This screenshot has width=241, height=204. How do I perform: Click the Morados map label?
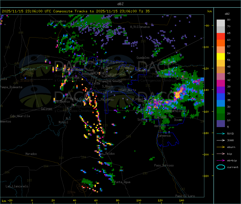(x=31, y=154)
